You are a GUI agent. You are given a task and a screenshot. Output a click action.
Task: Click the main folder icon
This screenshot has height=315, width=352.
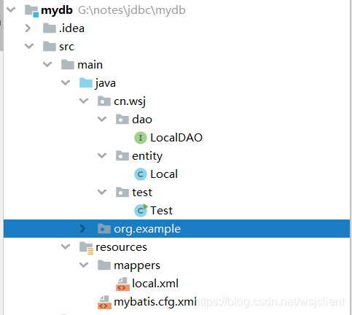(x=68, y=64)
